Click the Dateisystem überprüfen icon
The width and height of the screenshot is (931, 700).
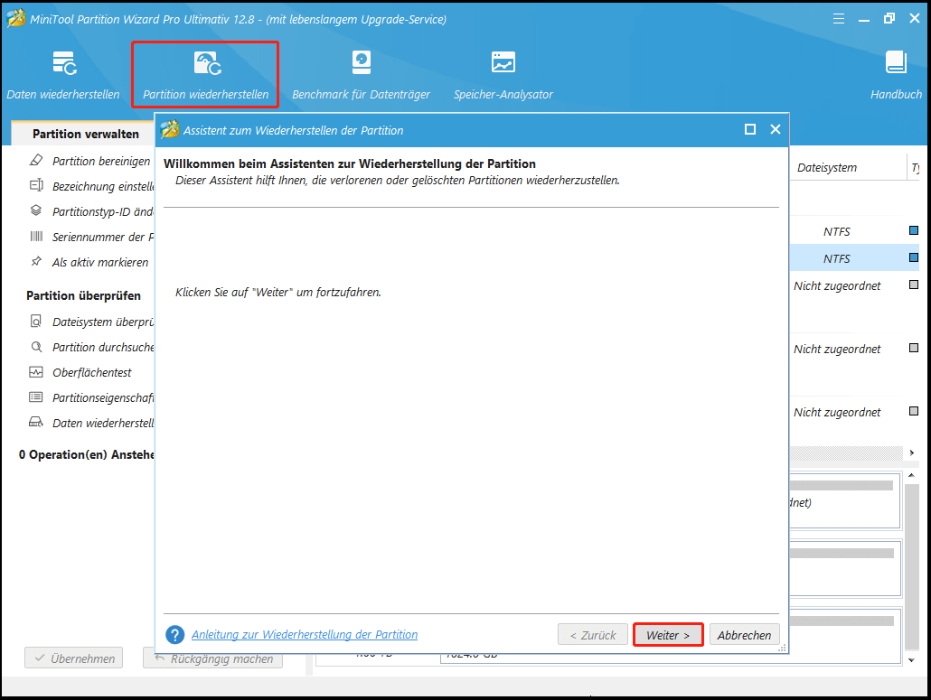coord(36,321)
